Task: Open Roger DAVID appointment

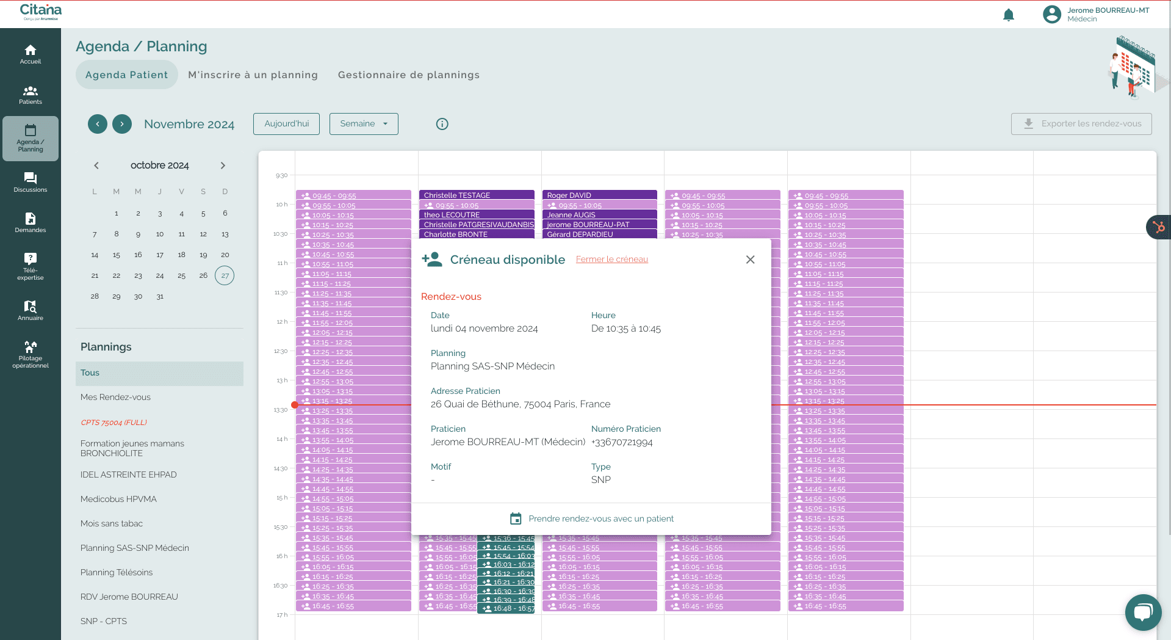Action: (x=600, y=195)
